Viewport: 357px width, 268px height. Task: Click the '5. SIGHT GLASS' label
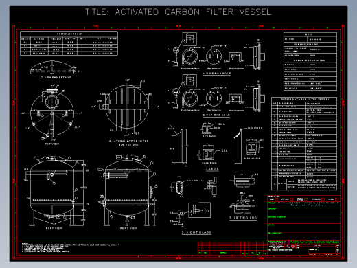click(196, 232)
